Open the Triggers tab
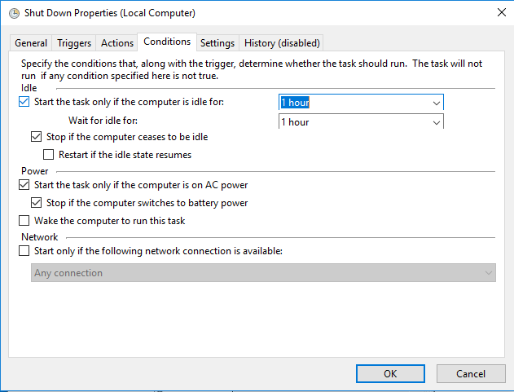Screen dimensions: 514x392 (x=74, y=43)
